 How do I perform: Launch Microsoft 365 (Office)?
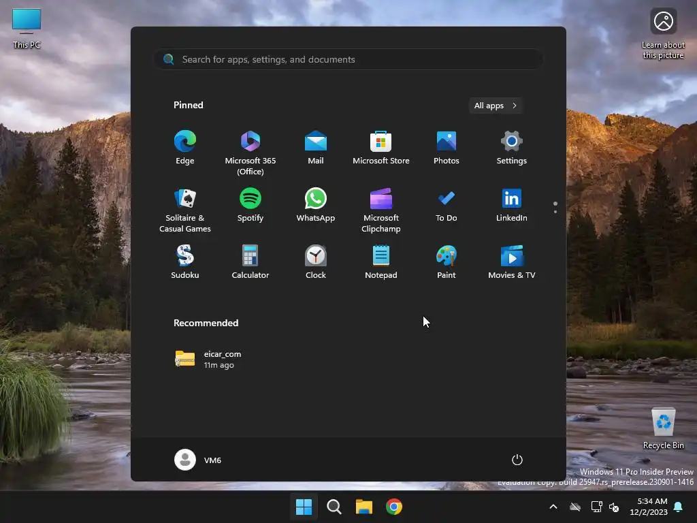(x=250, y=153)
